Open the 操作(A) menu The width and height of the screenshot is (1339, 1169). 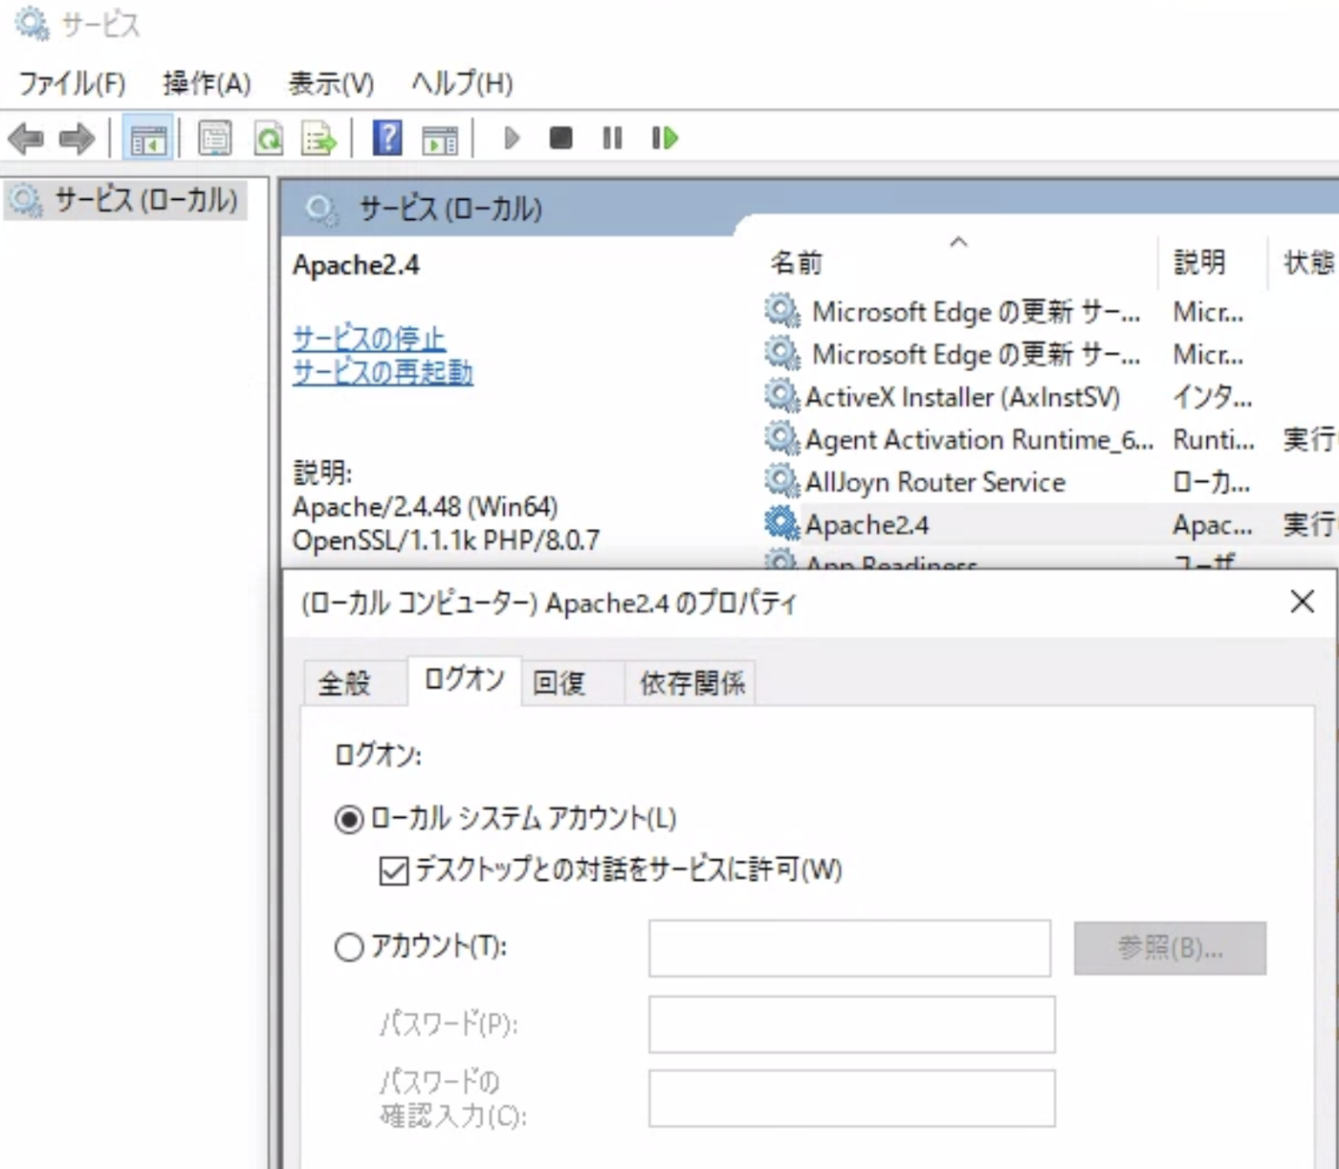pyautogui.click(x=207, y=83)
